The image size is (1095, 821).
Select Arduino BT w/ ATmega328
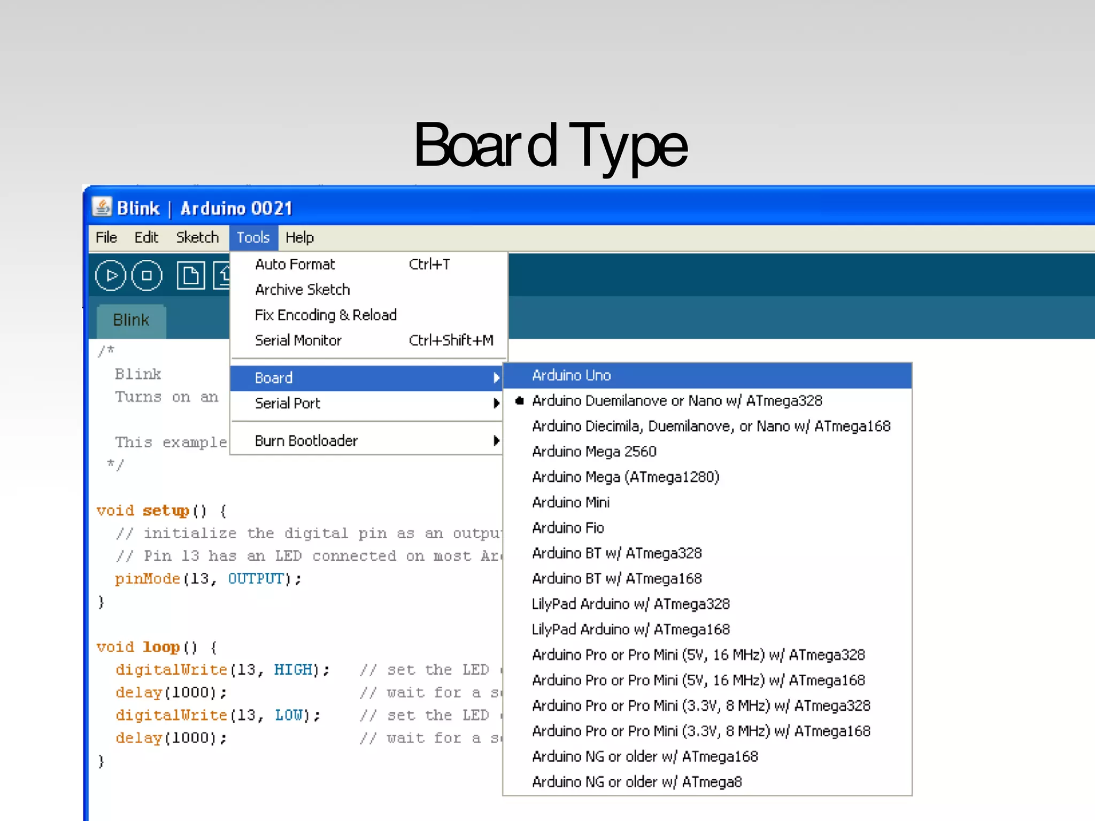(707, 553)
